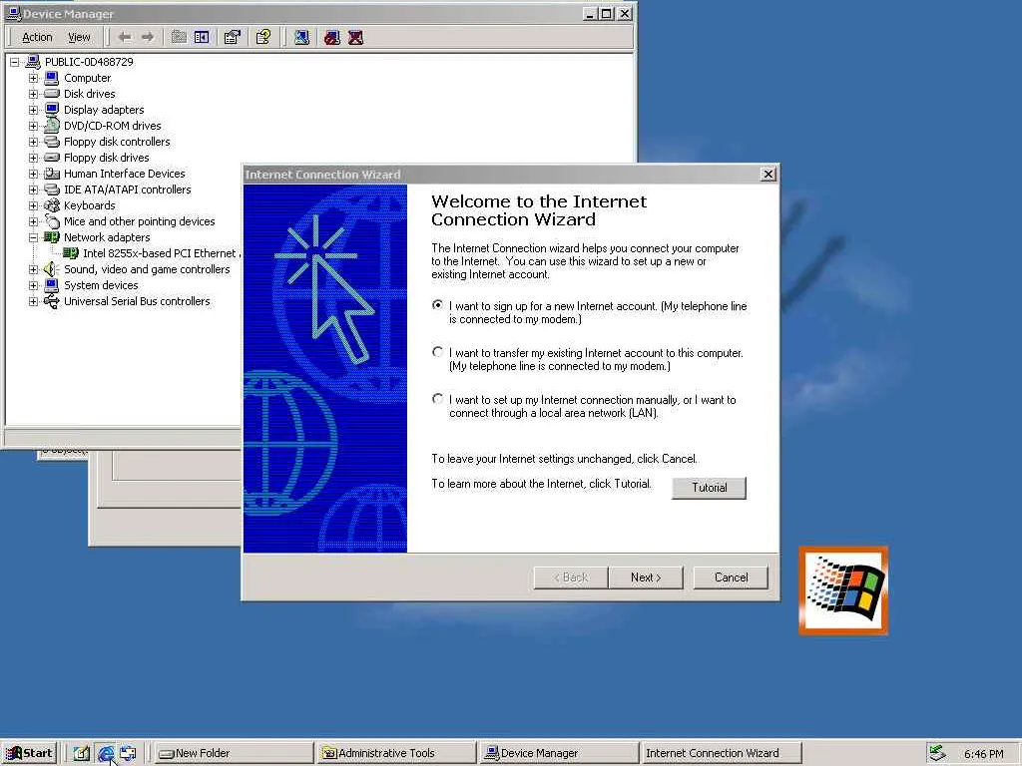Switch to New Folder taskbar button
Image resolution: width=1022 pixels, height=766 pixels.
(x=234, y=753)
